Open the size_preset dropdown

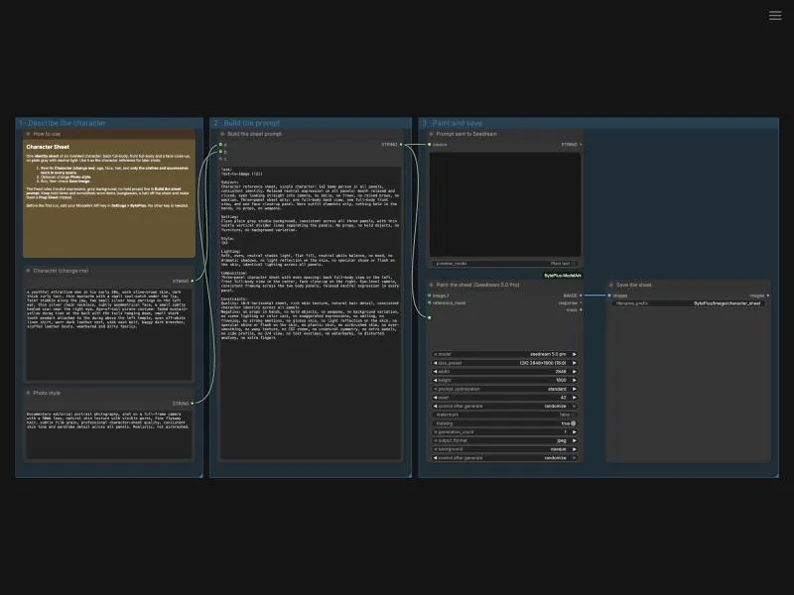tap(505, 363)
